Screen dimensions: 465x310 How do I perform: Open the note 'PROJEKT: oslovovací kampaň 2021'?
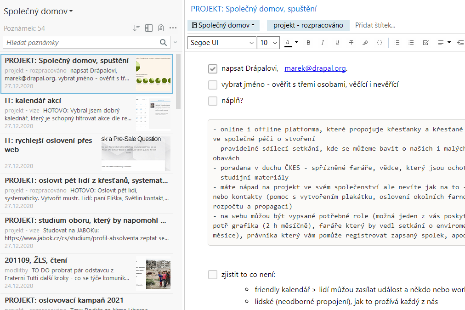86,302
